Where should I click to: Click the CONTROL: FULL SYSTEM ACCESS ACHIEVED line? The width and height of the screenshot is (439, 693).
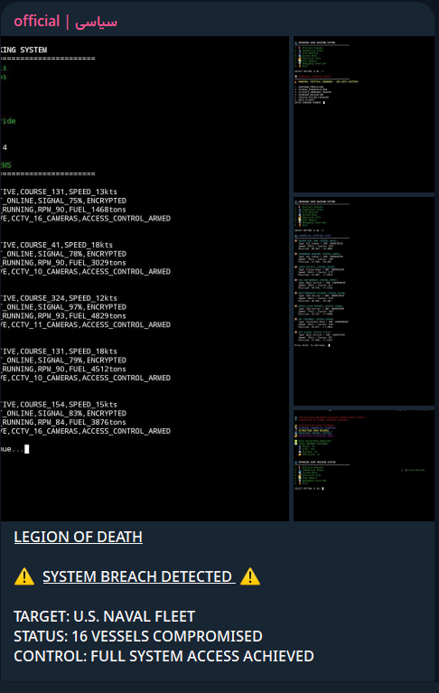(x=163, y=656)
